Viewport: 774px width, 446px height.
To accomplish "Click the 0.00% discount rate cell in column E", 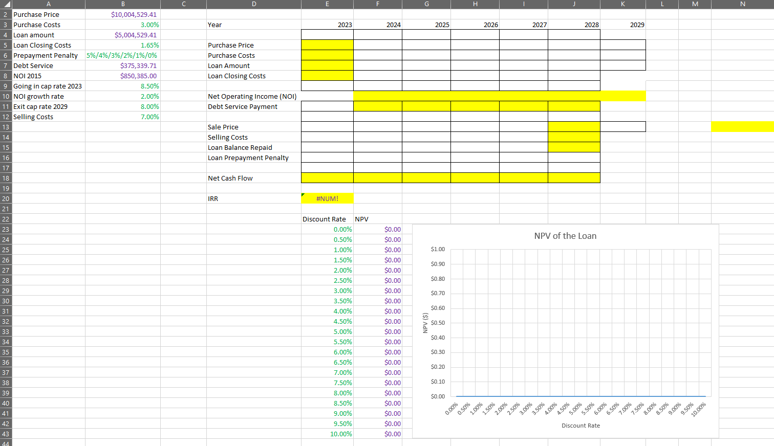I will click(327, 229).
